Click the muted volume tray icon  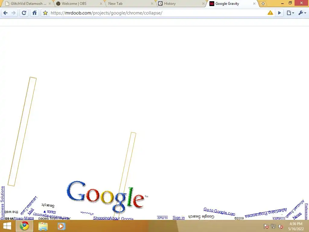(281, 226)
